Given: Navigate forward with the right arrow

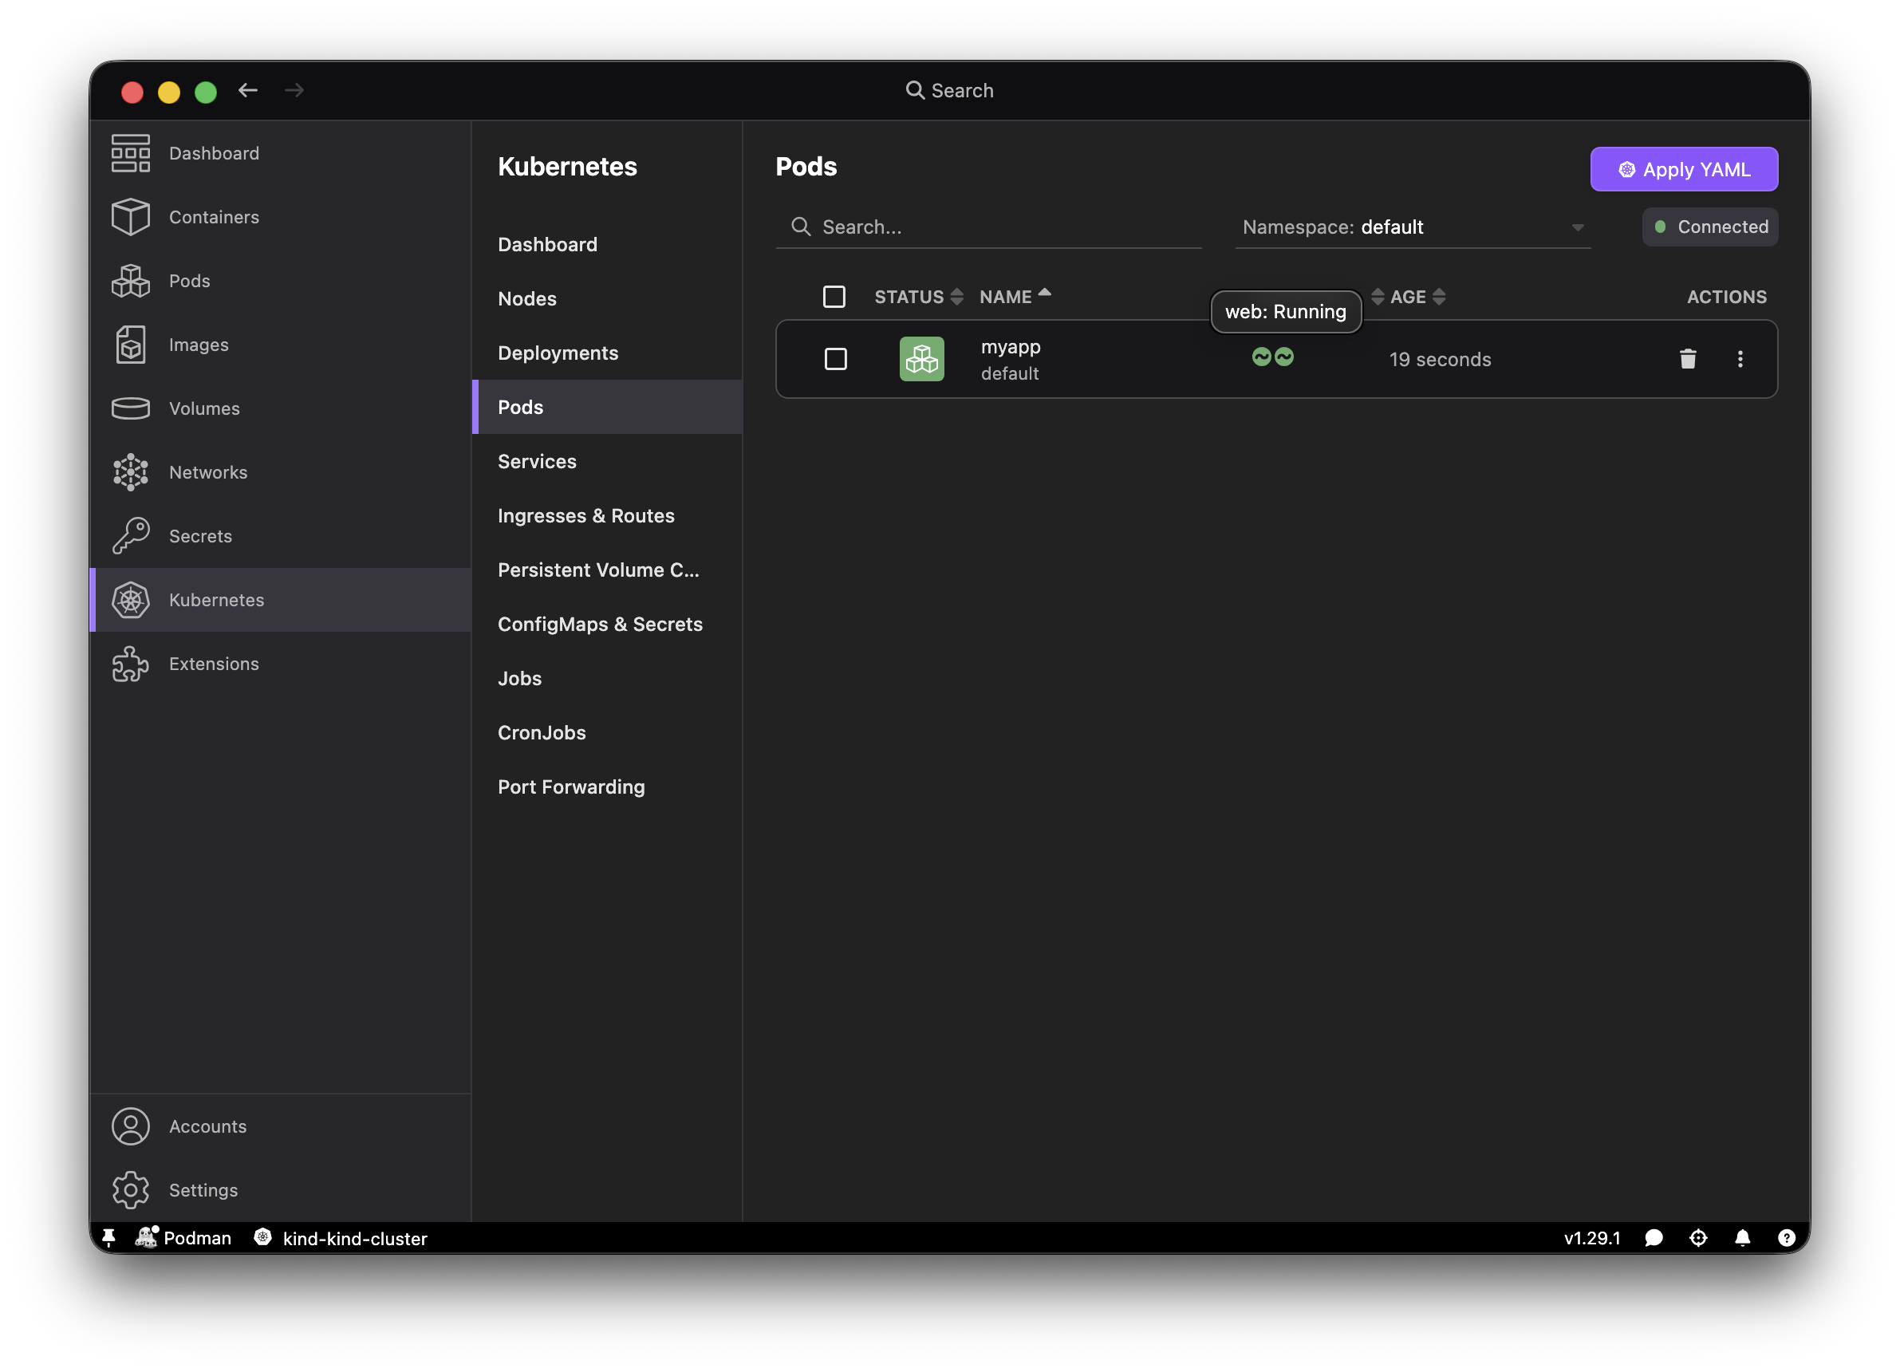Looking at the screenshot, I should [294, 89].
